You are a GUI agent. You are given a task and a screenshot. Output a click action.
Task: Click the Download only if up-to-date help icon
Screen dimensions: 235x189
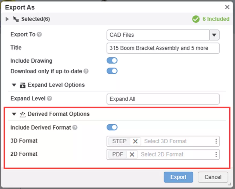(86, 71)
